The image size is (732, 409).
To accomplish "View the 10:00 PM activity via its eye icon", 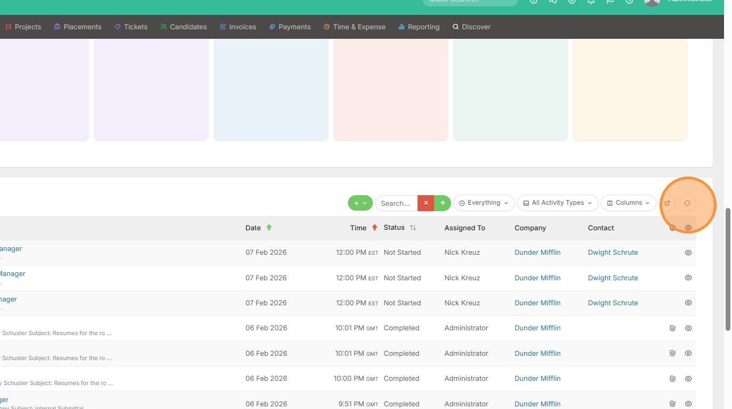I will click(x=688, y=379).
